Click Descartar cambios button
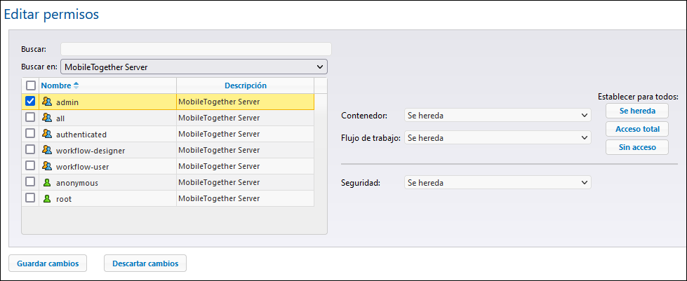 (145, 263)
